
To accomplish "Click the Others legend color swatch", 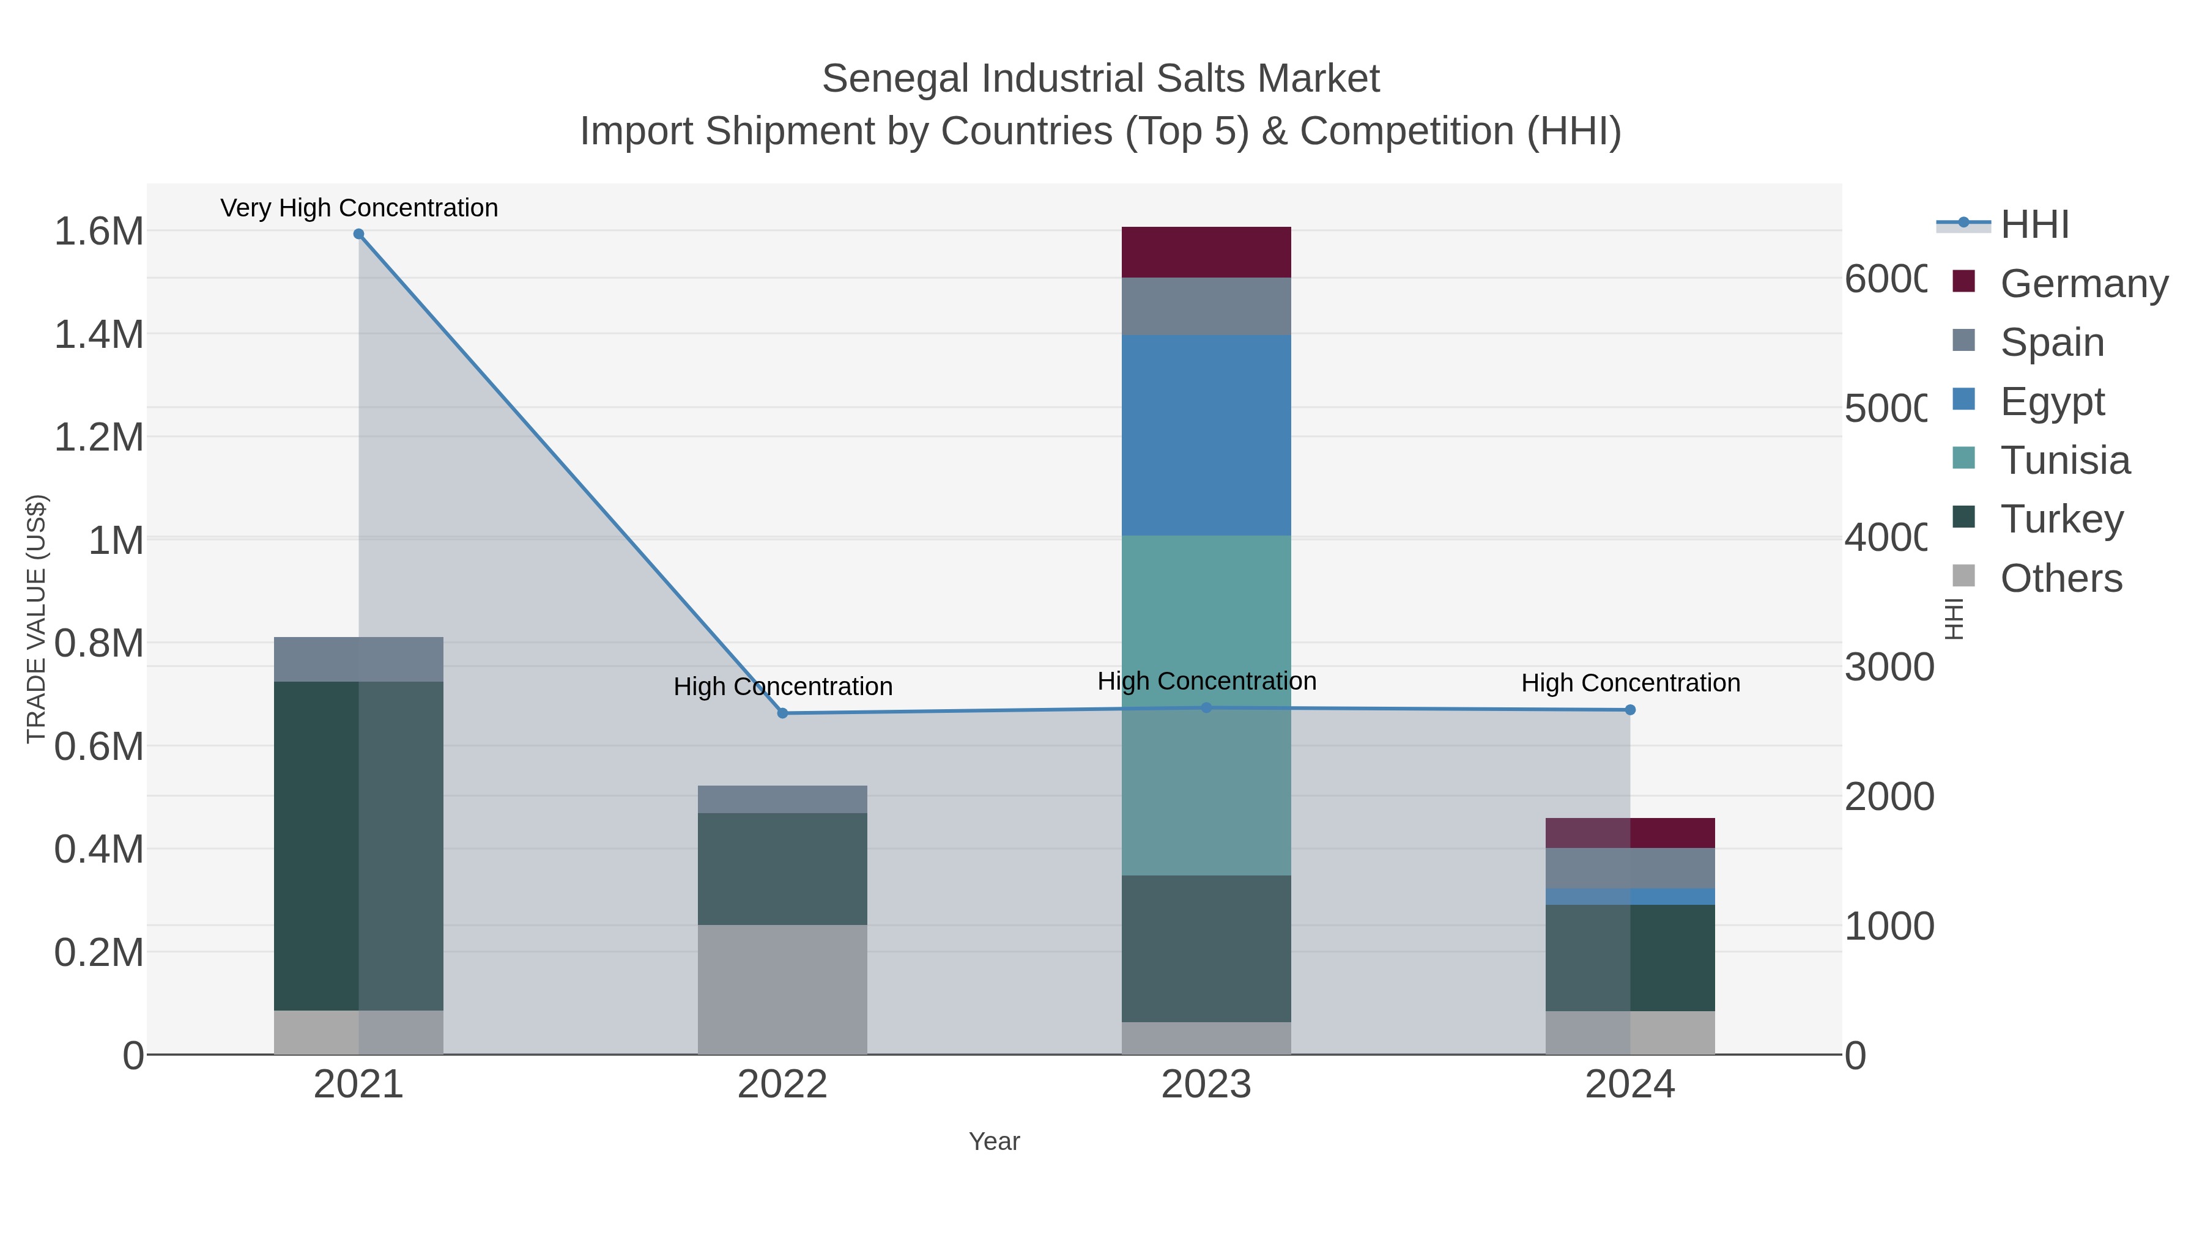I will (x=1964, y=576).
